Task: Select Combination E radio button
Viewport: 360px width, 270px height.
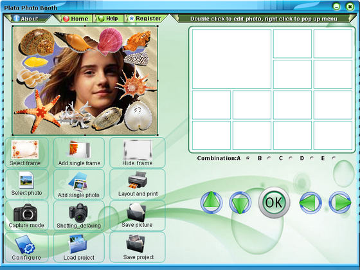Action: 334,158
